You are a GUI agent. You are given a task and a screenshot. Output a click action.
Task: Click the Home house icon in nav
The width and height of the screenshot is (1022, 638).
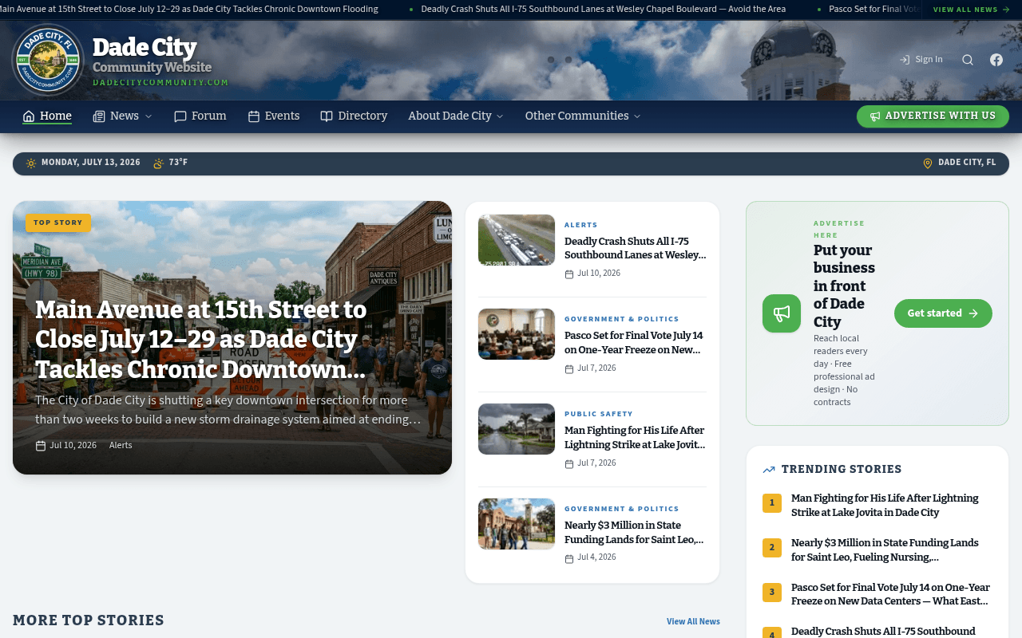(x=29, y=116)
